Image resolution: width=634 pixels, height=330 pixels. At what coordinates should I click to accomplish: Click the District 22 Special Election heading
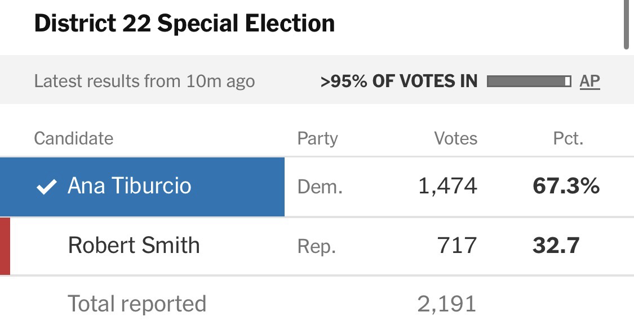coord(184,24)
